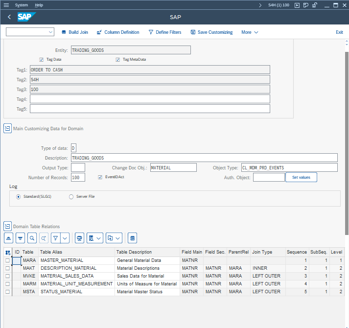
Task: Click the print icon in table toolbar
Action: [80, 238]
